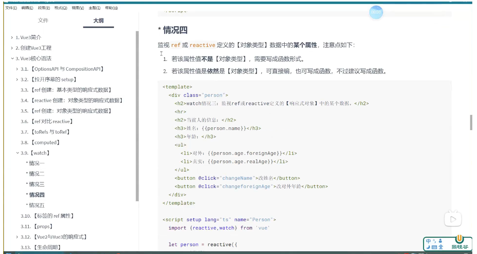Viewport: 477px width, 254px height.
Task: Jump to 3.5 ref 创建 对象类型 heading
Action: coord(67,111)
